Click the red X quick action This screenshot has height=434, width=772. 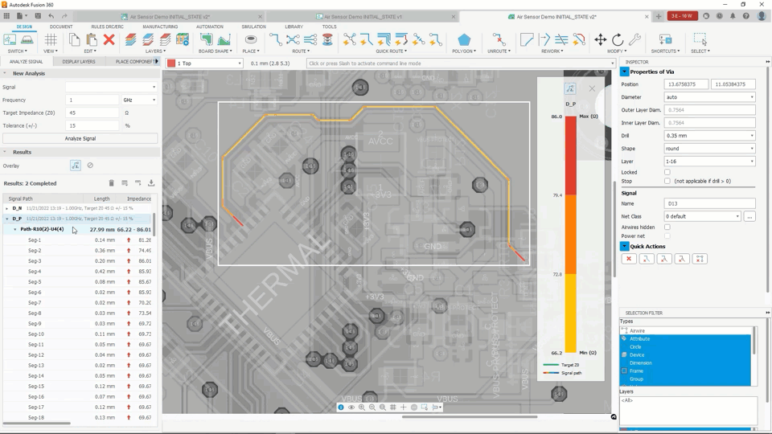click(x=629, y=259)
